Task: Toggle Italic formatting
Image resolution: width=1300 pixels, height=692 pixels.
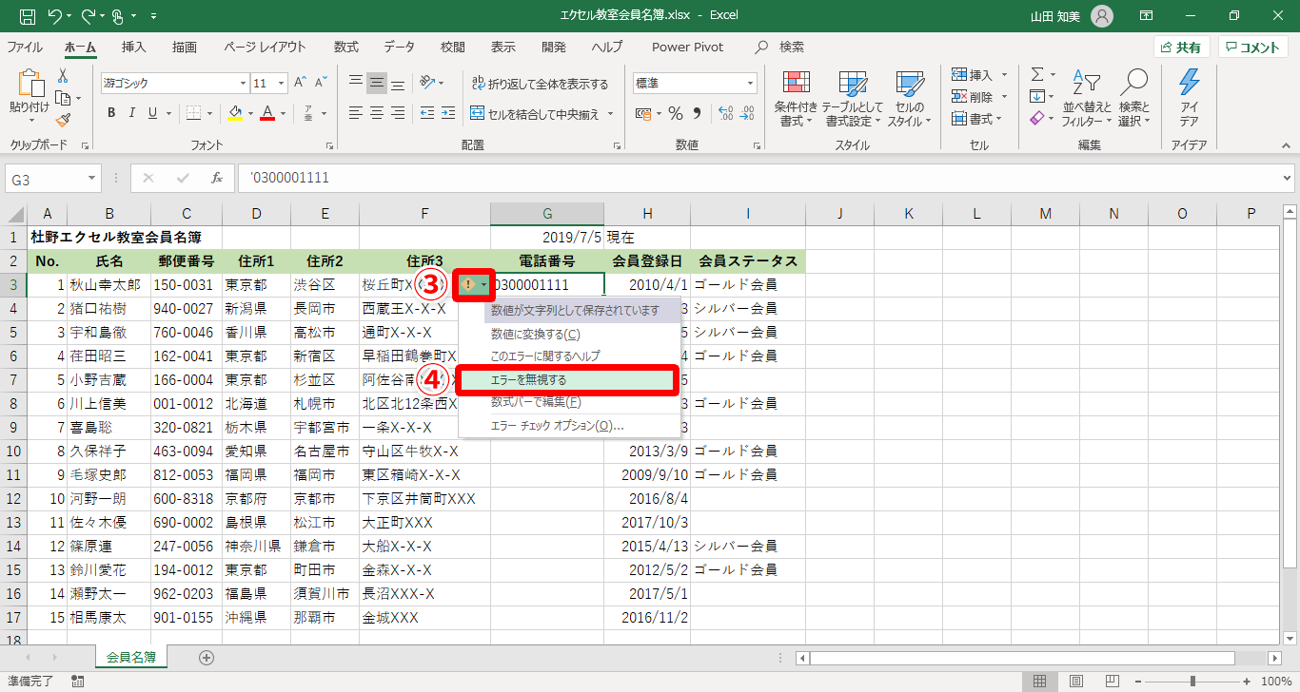Action: [x=134, y=113]
